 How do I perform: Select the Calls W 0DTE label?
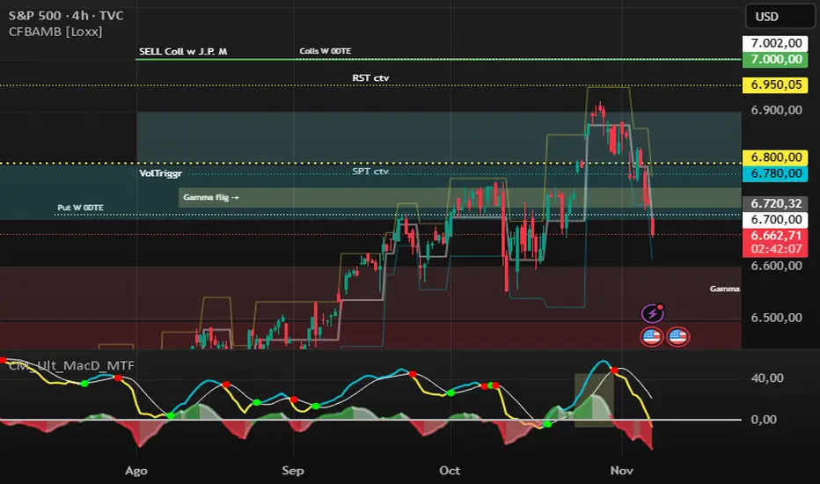[325, 51]
